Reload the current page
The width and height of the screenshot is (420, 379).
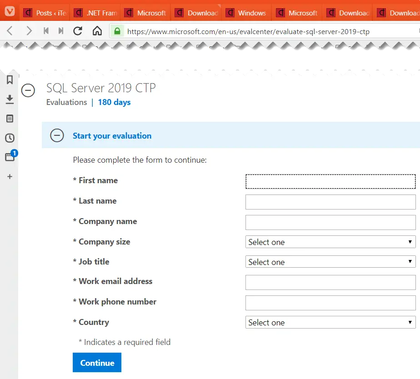(77, 31)
